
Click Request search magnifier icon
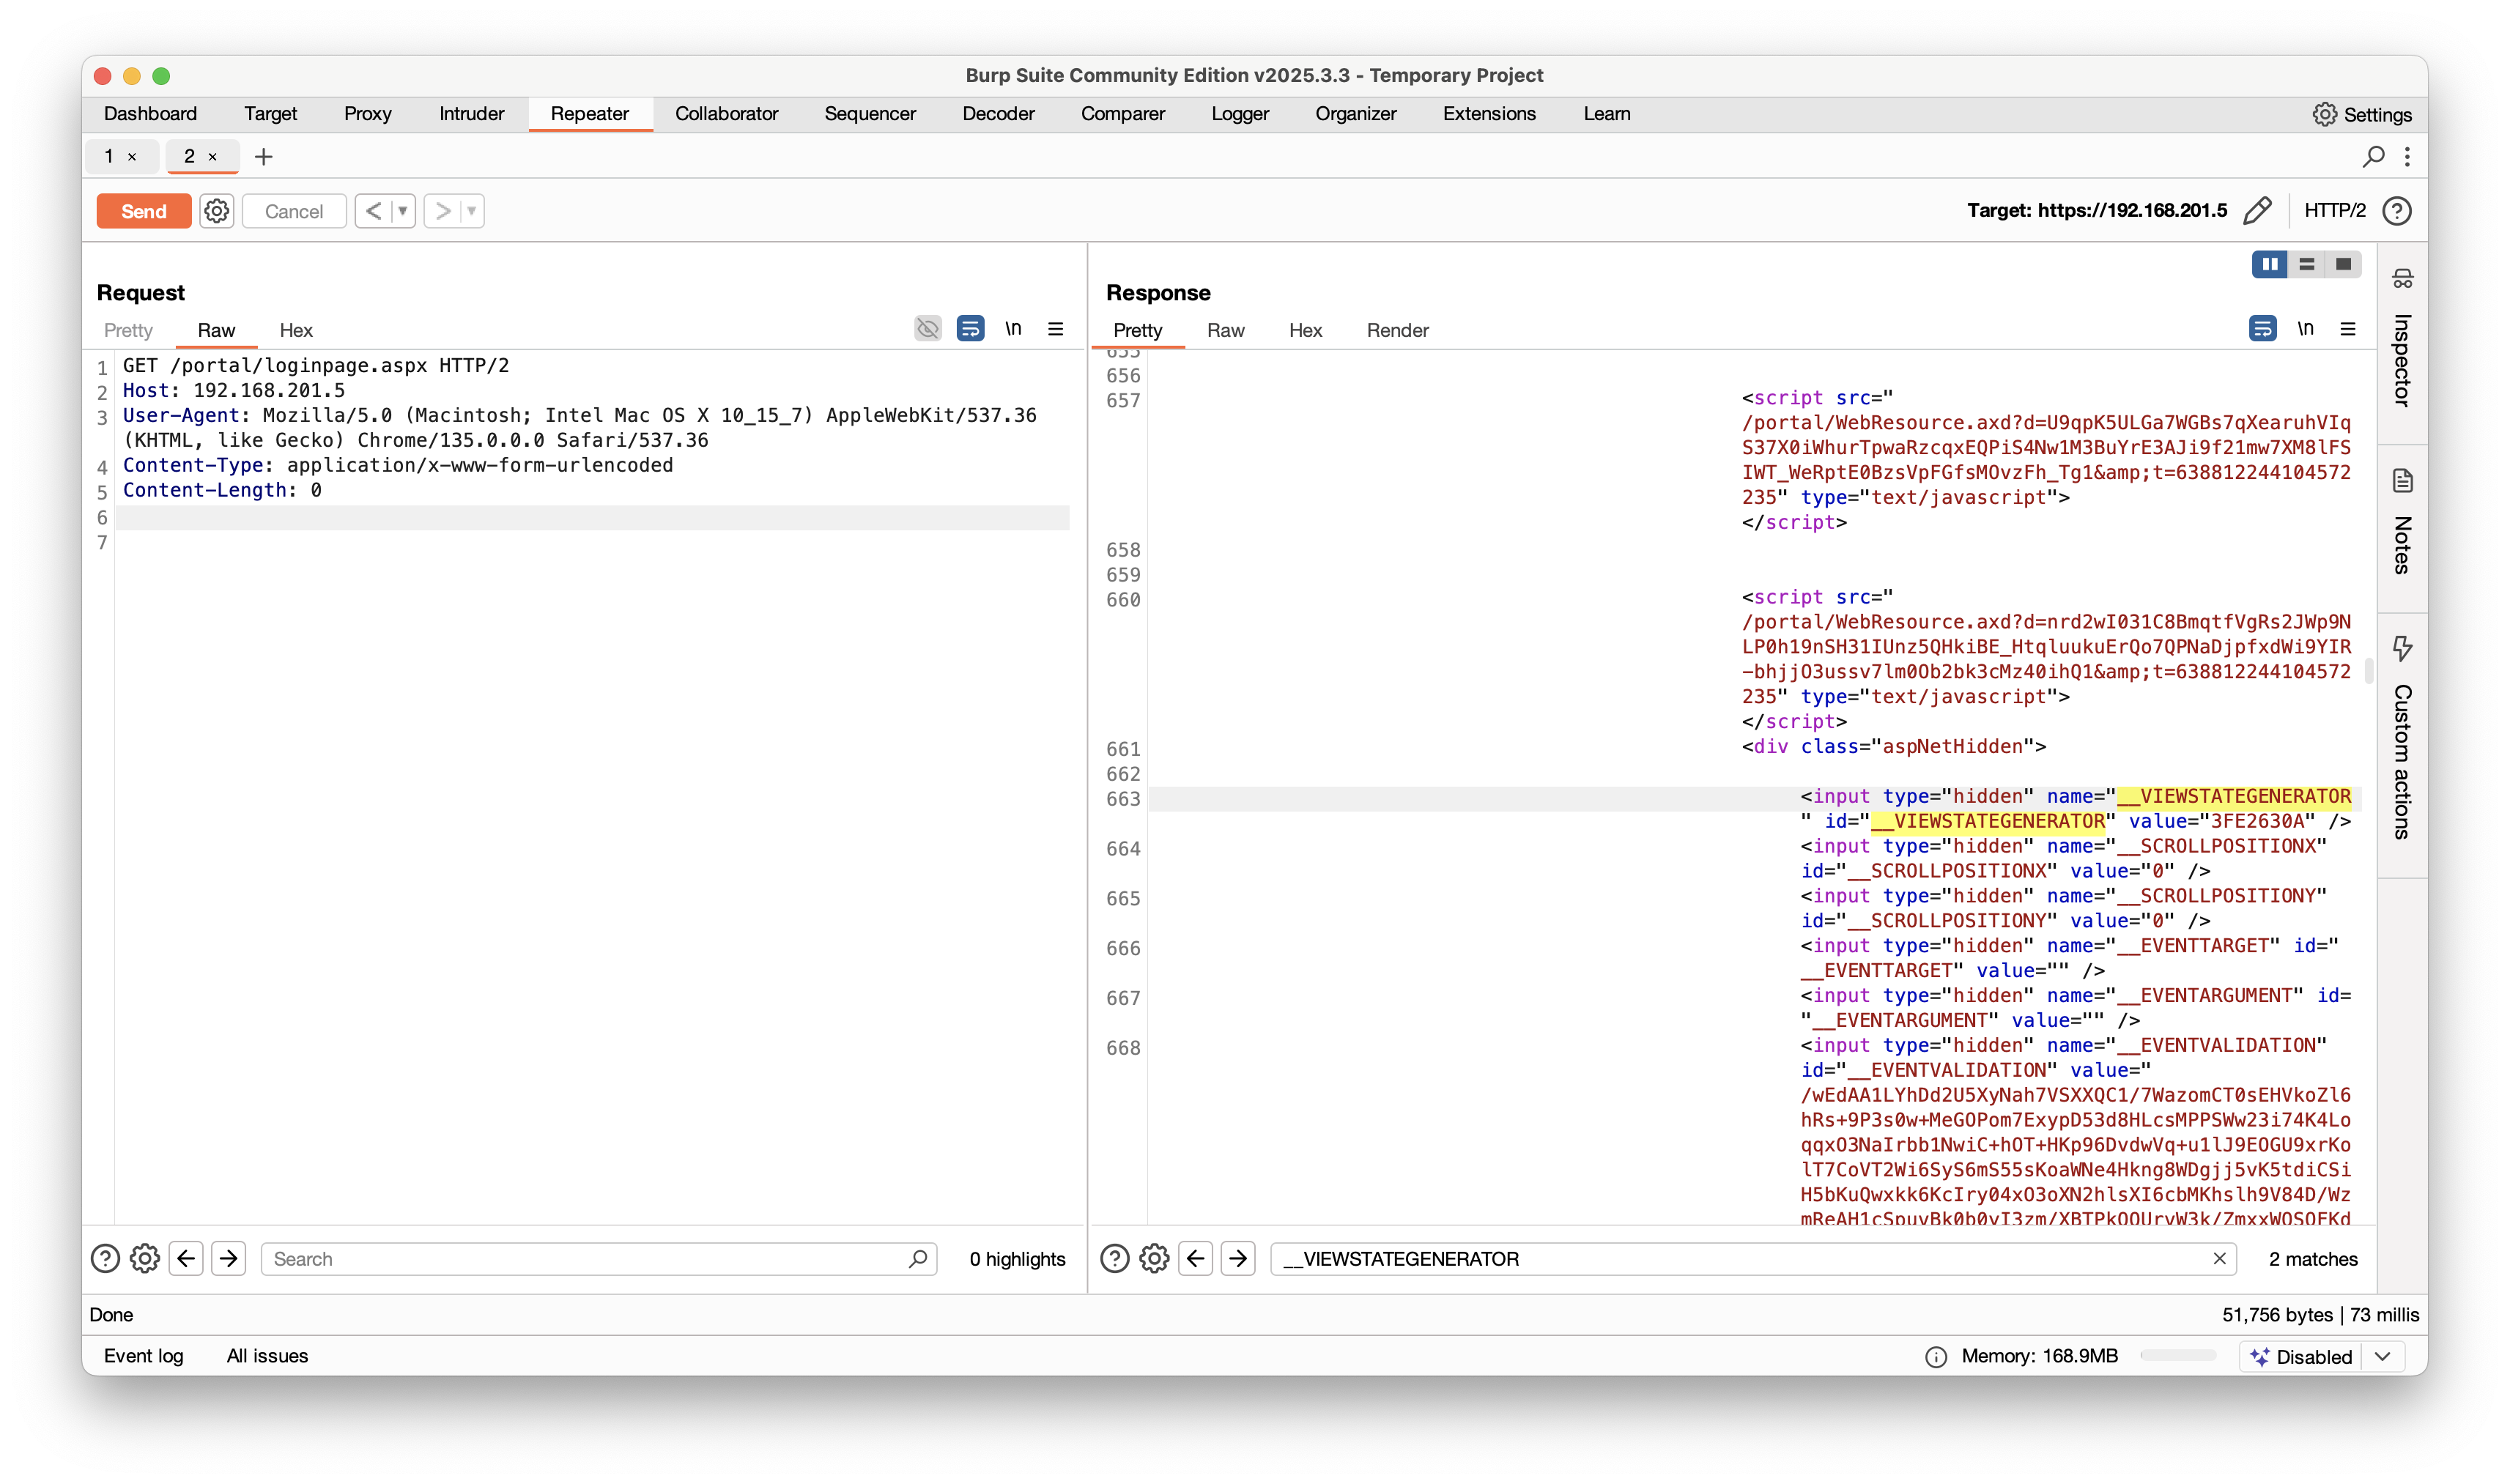918,1258
